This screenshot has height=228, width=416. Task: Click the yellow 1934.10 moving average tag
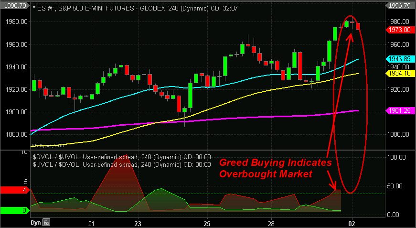(400, 73)
